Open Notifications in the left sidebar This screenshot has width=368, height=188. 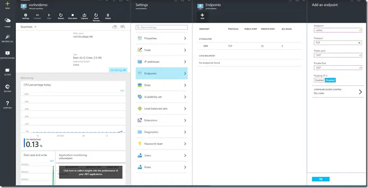[8, 55]
